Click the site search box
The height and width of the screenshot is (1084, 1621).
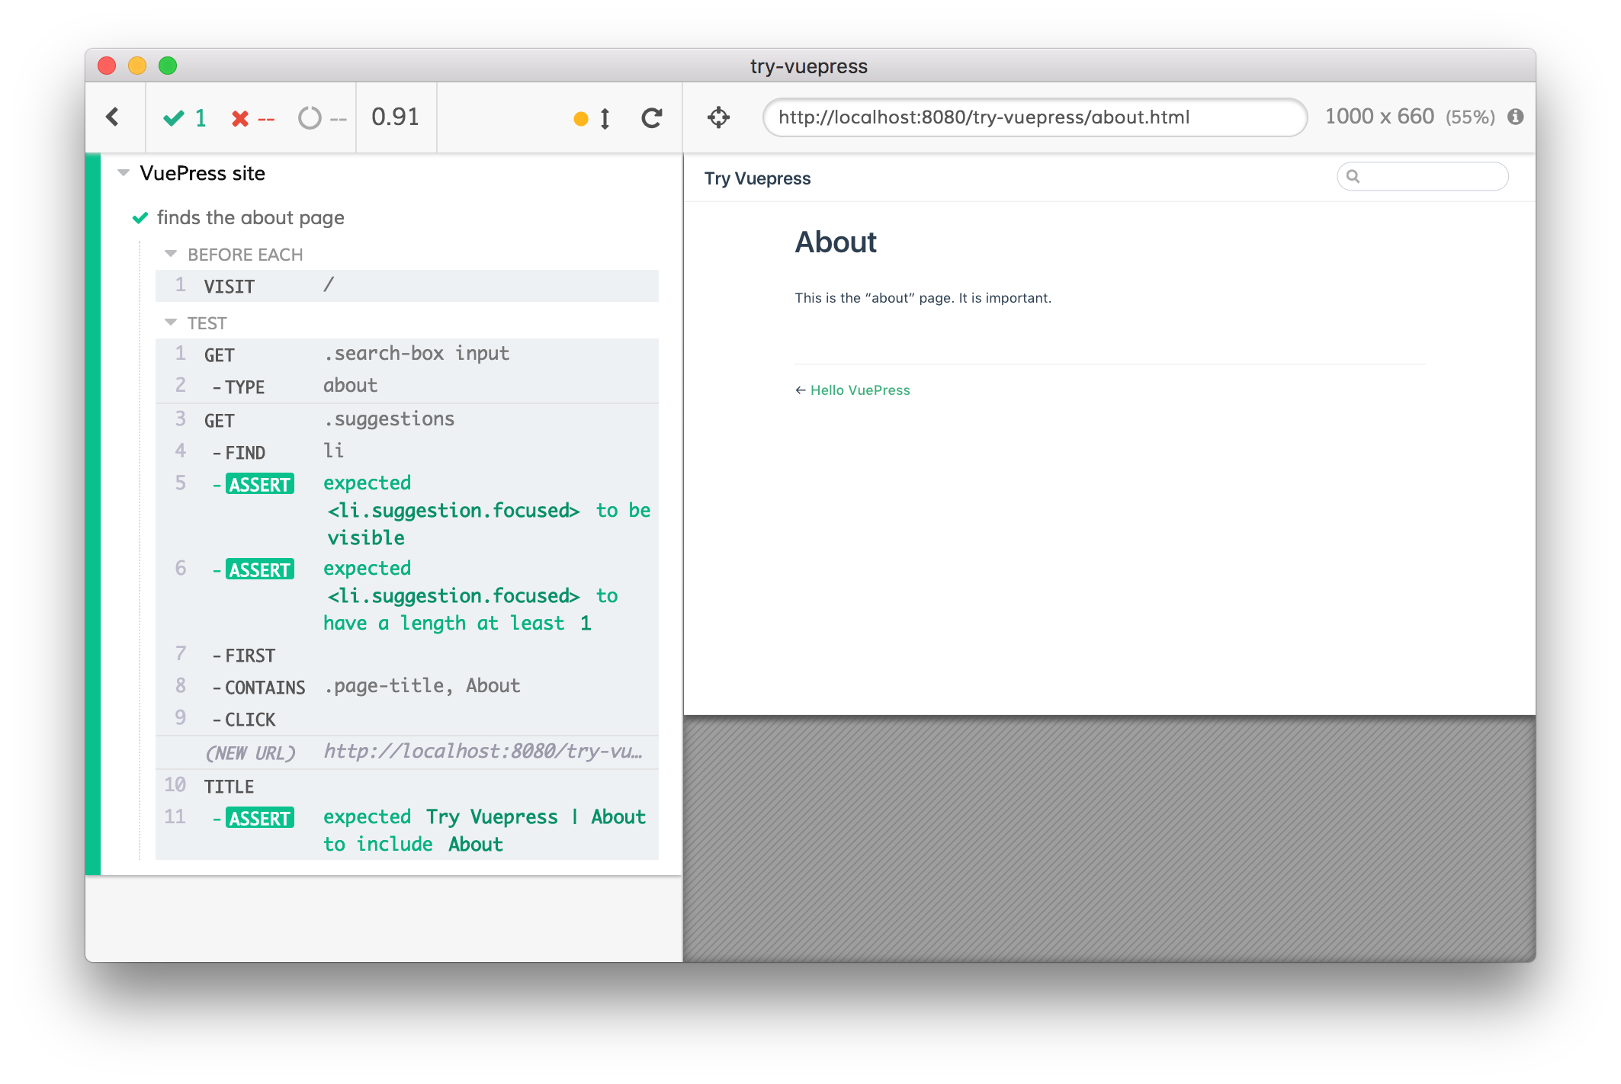click(x=1422, y=177)
